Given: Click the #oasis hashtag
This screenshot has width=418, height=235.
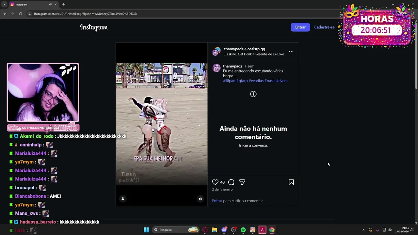Looking at the screenshot, I should pos(270,81).
